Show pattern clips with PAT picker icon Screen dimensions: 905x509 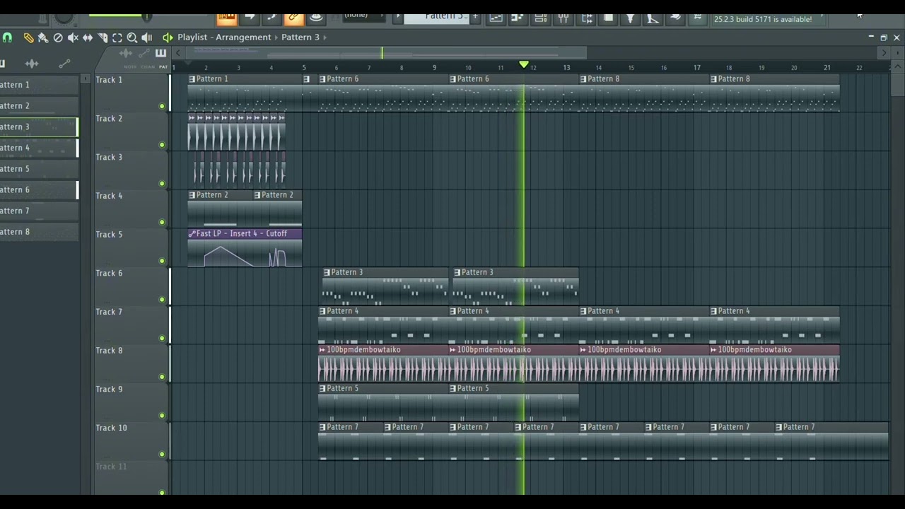point(163,66)
